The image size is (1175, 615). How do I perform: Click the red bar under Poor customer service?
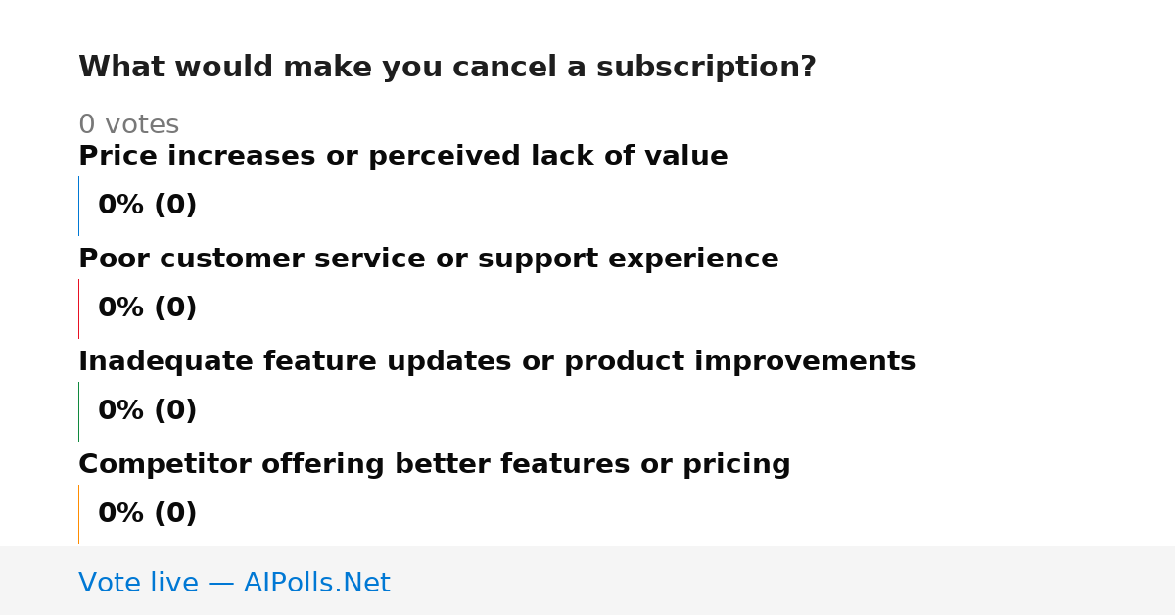(x=78, y=308)
